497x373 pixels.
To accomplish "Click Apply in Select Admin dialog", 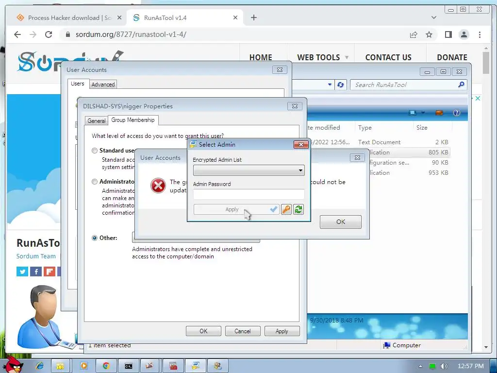I will tap(236, 209).
